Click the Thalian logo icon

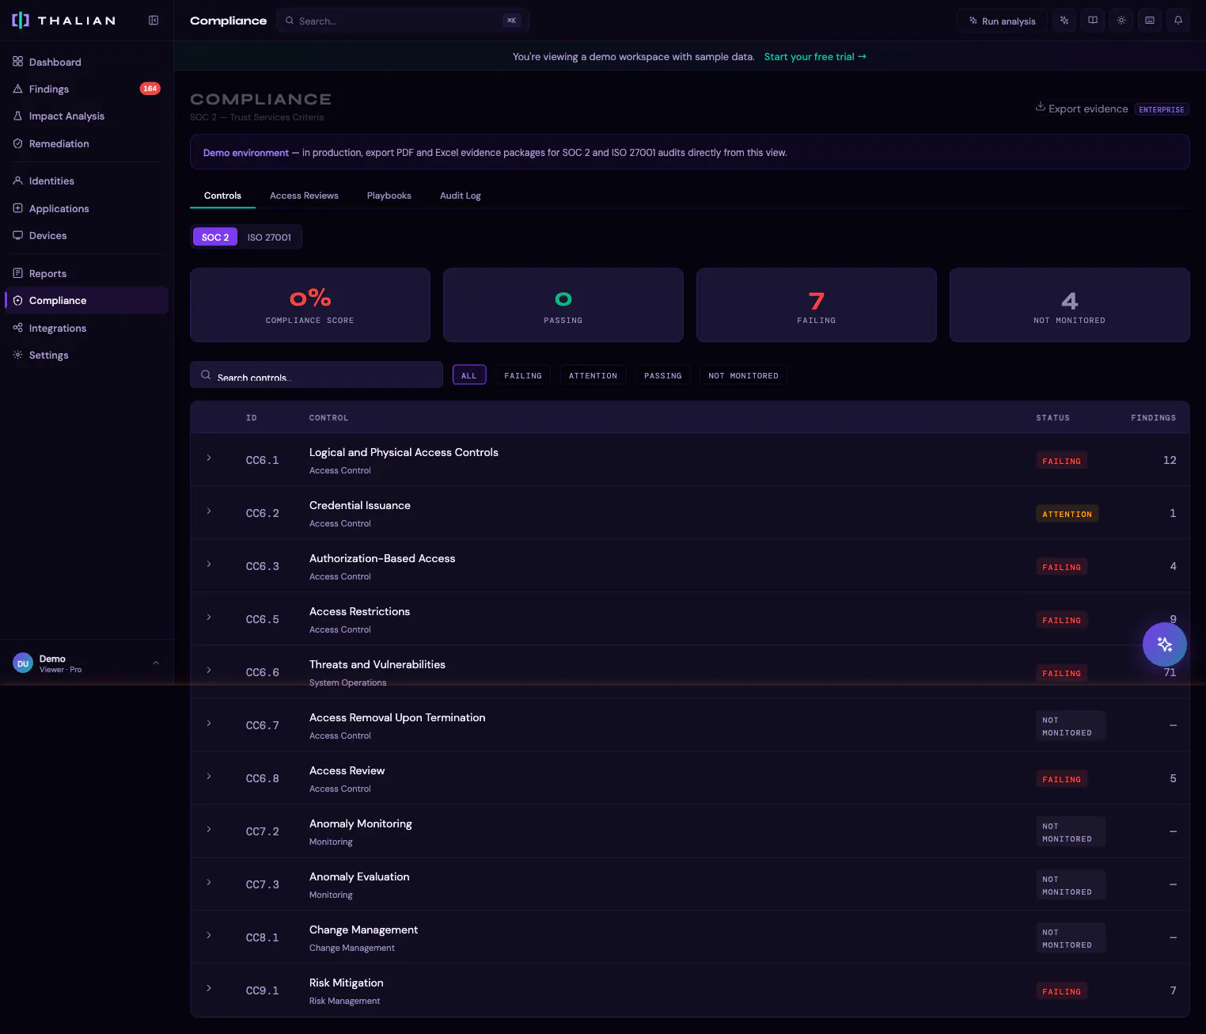coord(21,21)
